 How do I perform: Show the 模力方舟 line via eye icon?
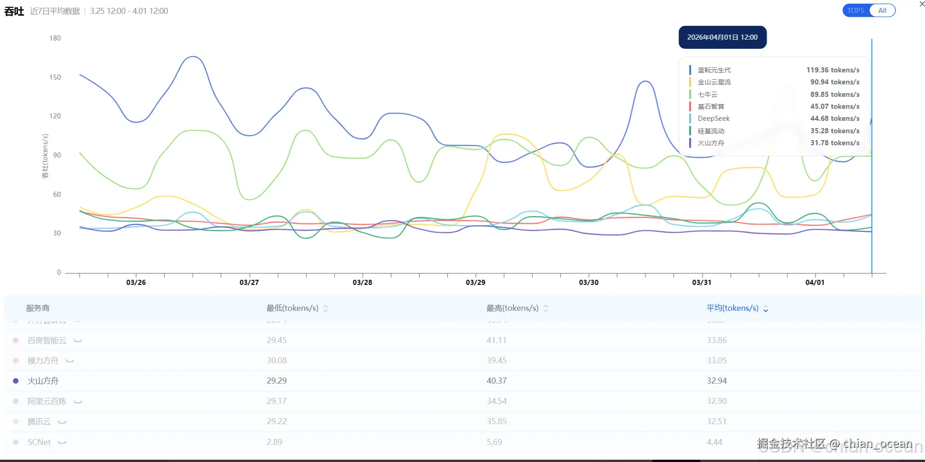(x=70, y=361)
